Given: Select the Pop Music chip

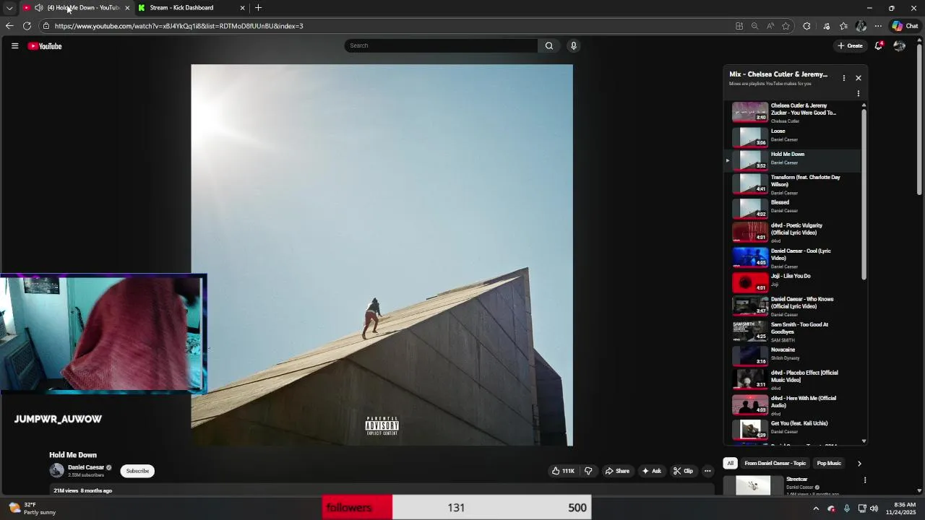Looking at the screenshot, I should (829, 464).
